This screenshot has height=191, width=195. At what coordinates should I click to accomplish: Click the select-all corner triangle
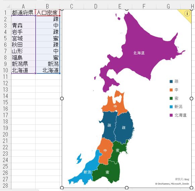tap(8, 6)
